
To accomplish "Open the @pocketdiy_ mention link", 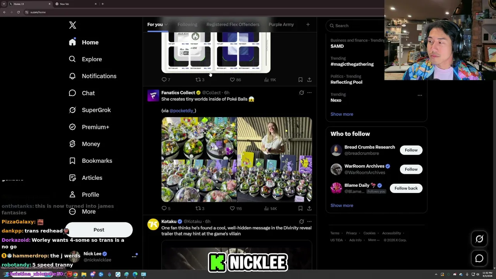I will (x=182, y=111).
